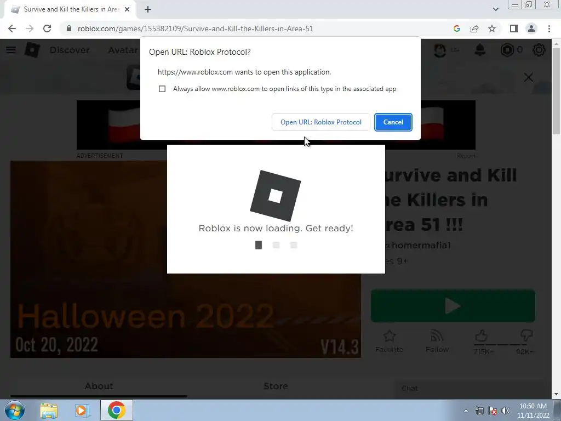Click the Google icon in address bar
The image size is (561, 421).
pos(456,29)
